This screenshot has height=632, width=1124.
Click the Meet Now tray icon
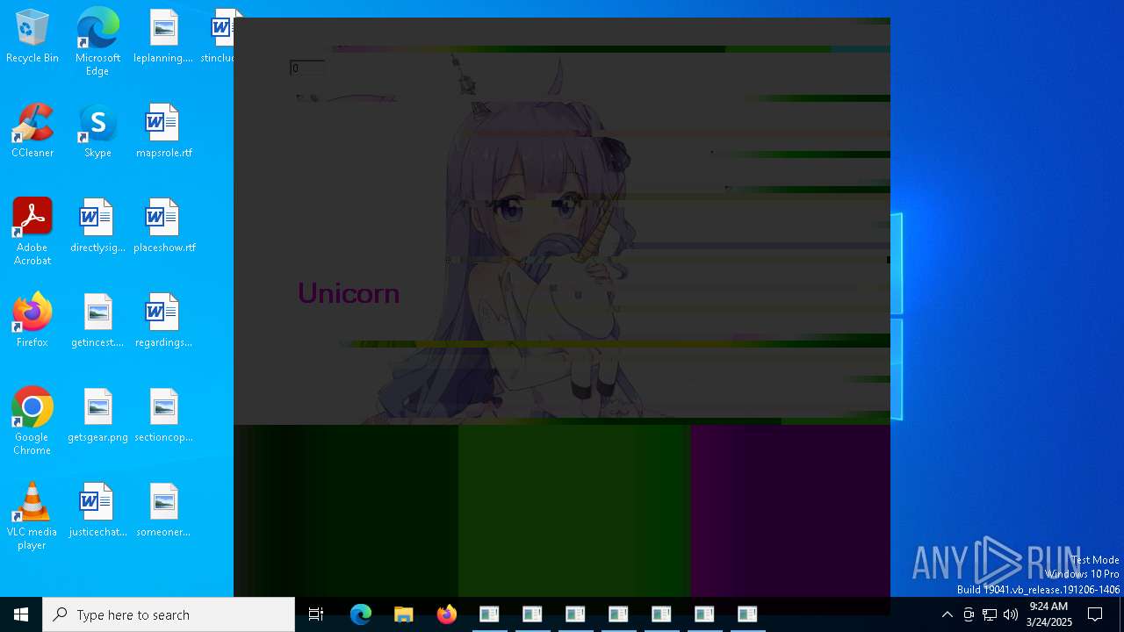969,614
